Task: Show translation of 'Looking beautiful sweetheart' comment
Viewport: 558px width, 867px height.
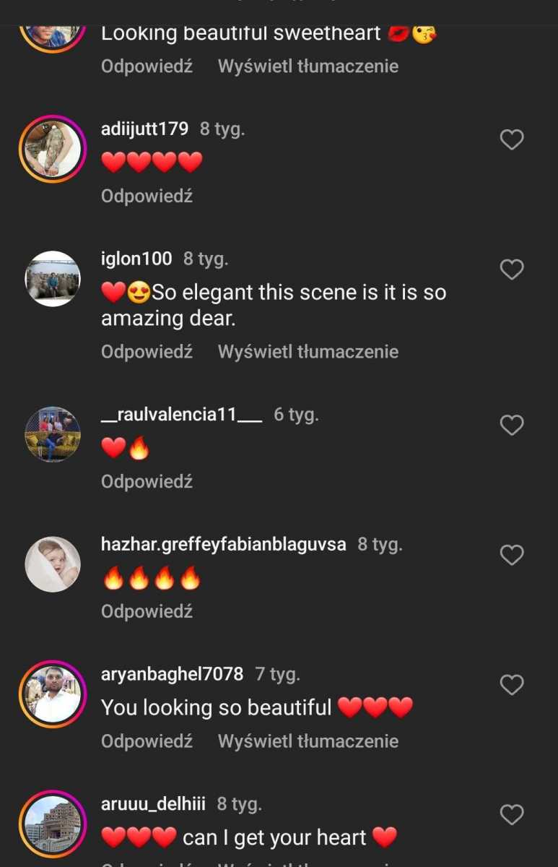Action: pyautogui.click(x=308, y=66)
